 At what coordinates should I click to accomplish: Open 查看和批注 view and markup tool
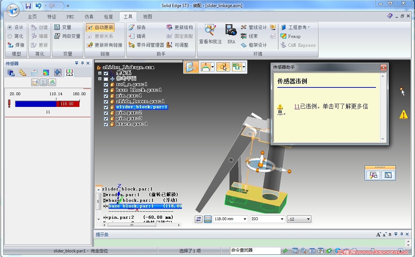coord(210,34)
